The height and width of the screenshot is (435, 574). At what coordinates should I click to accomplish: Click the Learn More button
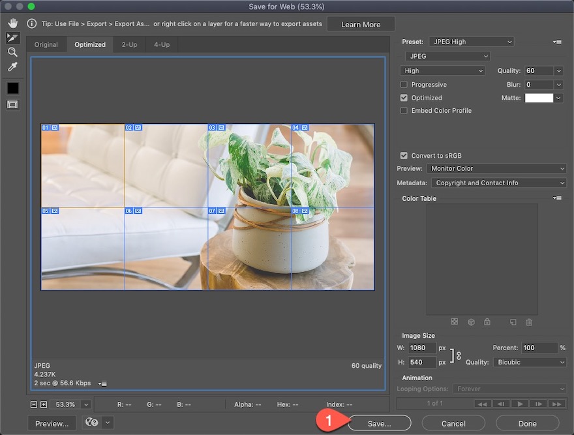tap(361, 25)
